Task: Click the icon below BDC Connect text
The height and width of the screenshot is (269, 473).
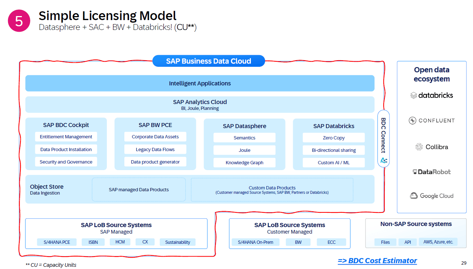Action: coord(383,160)
